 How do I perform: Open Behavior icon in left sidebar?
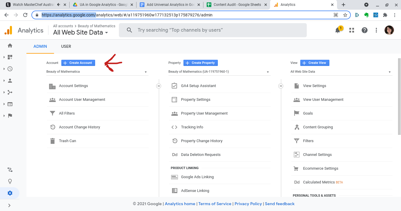coord(10,104)
